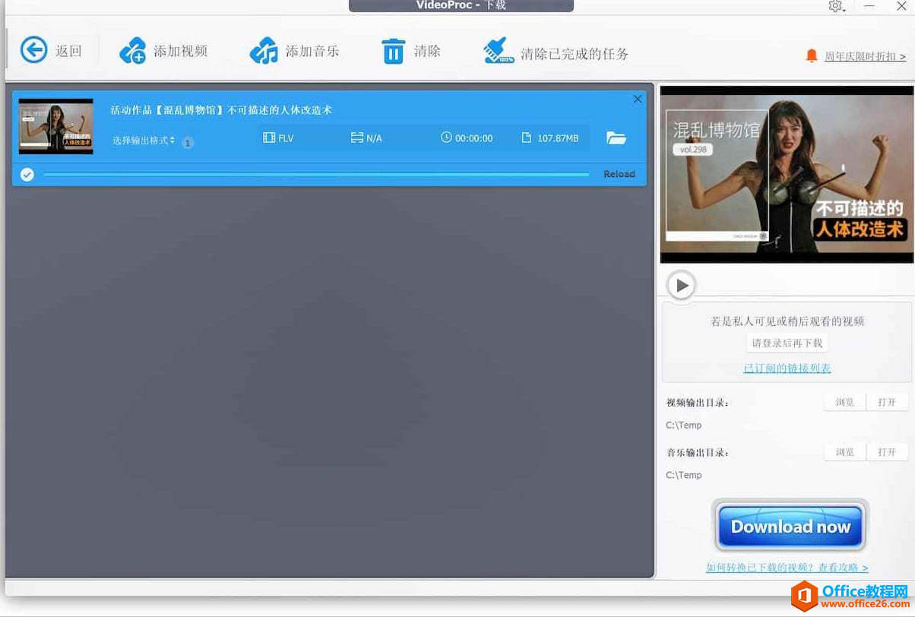The image size is (915, 617).
Task: Open the 已订阅的链接列表 link
Action: pos(787,369)
